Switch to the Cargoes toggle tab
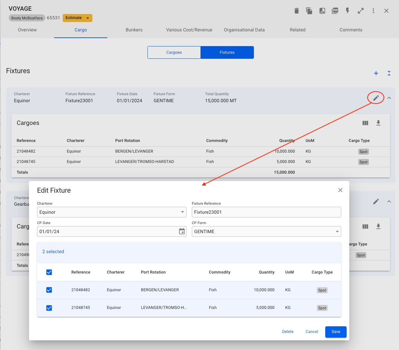399x350 pixels. pos(174,52)
